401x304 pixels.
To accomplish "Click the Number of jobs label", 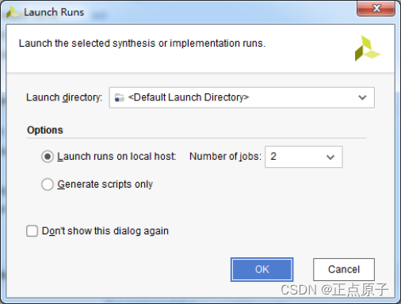I will (x=225, y=157).
